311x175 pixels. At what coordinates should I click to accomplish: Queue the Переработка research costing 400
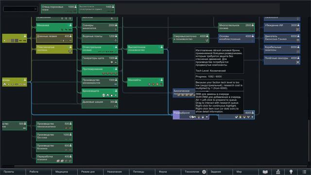tap(54, 159)
